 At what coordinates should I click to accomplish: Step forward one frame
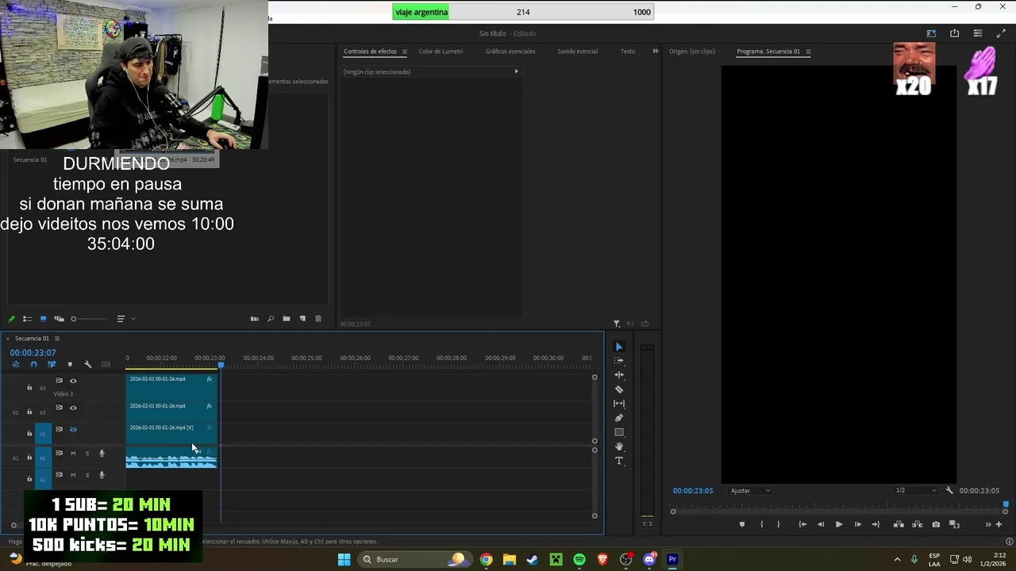coord(858,524)
